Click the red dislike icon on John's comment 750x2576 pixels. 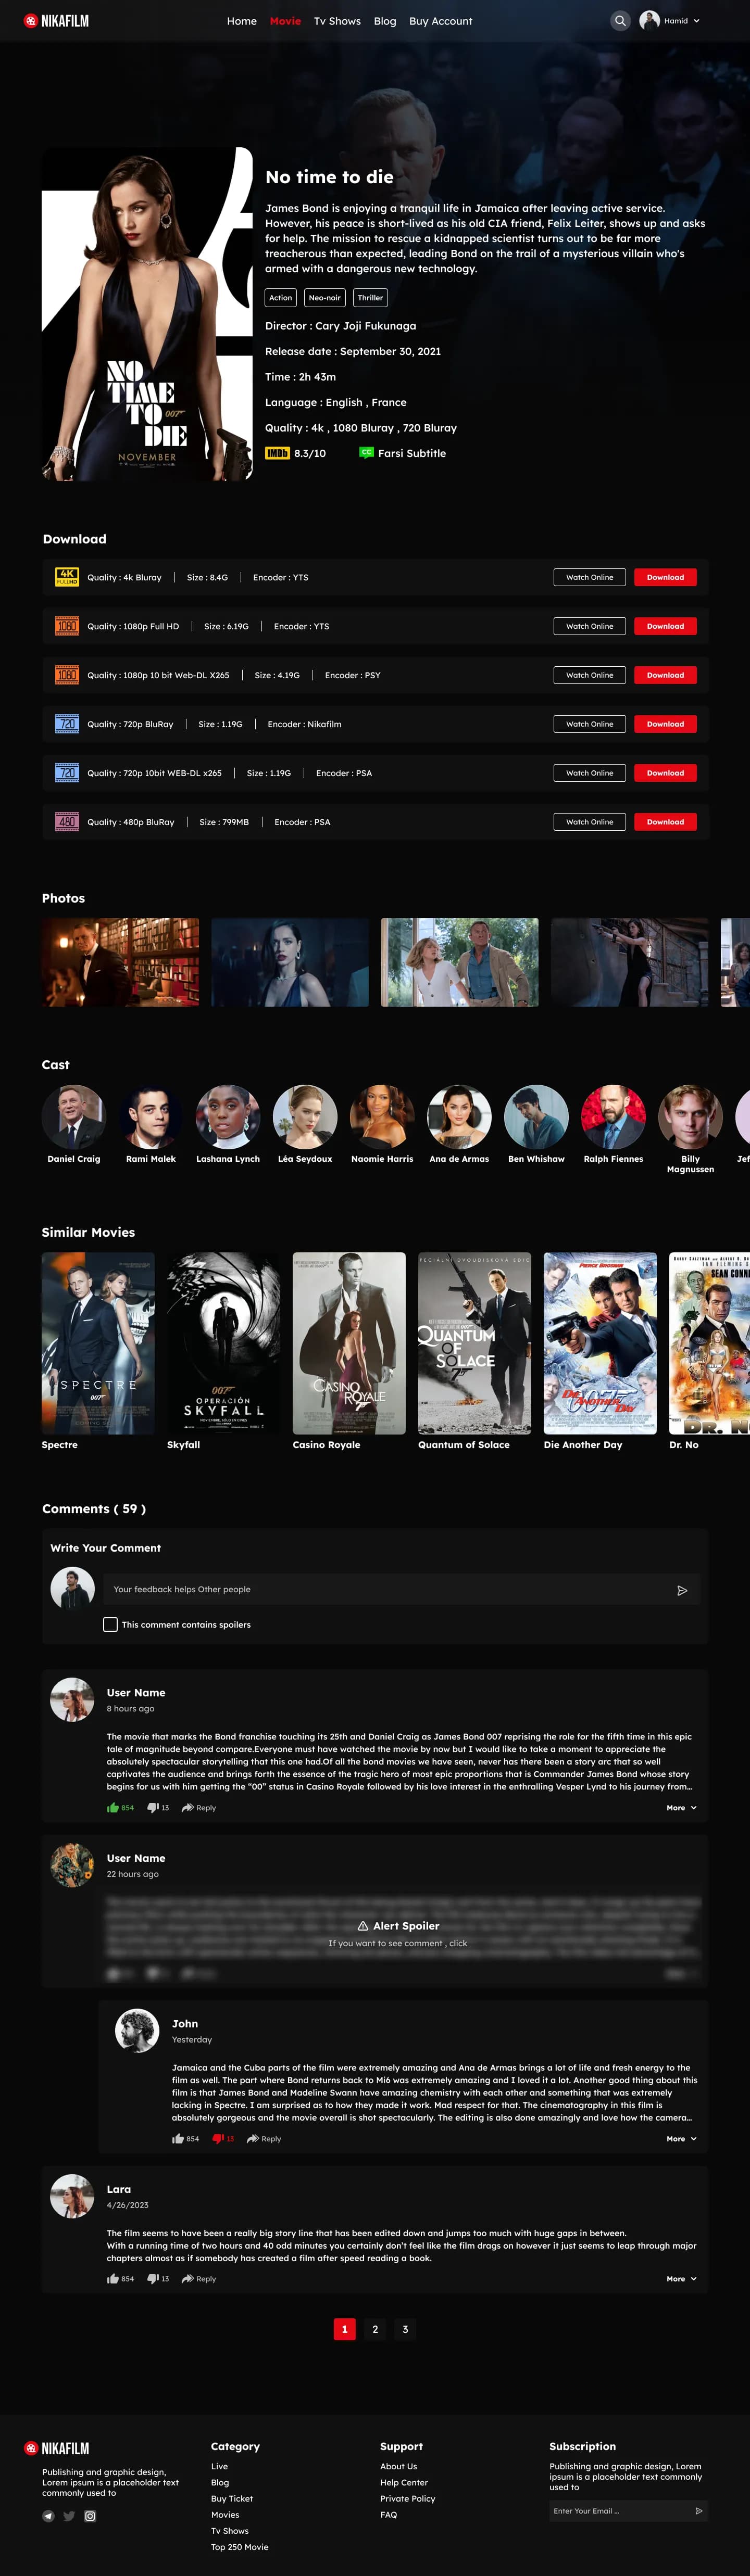(218, 2138)
